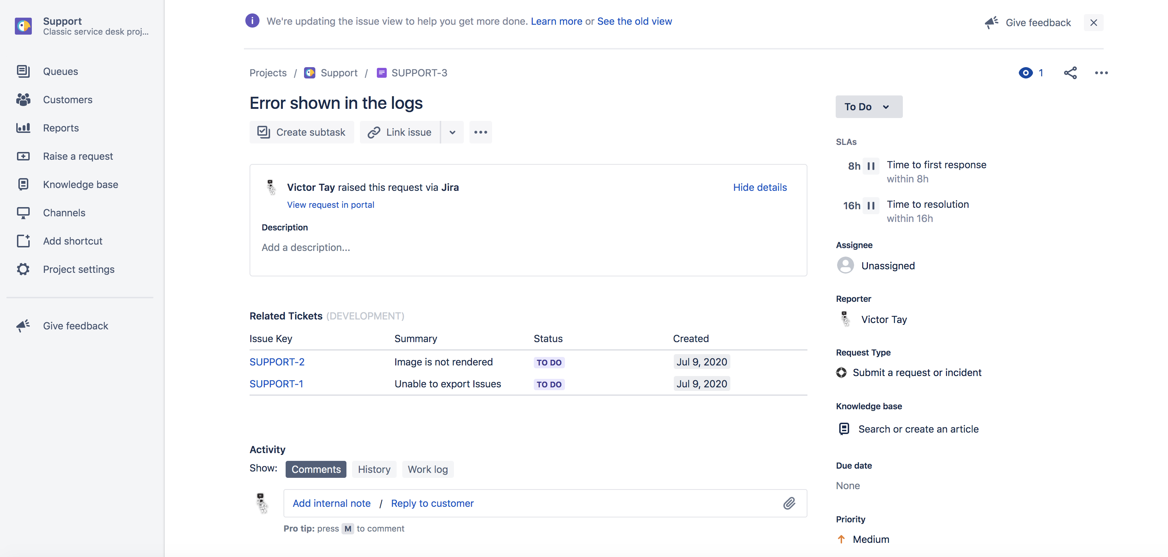The width and height of the screenshot is (1168, 557).
Task: Open the Queues sidebar icon
Action: click(23, 71)
